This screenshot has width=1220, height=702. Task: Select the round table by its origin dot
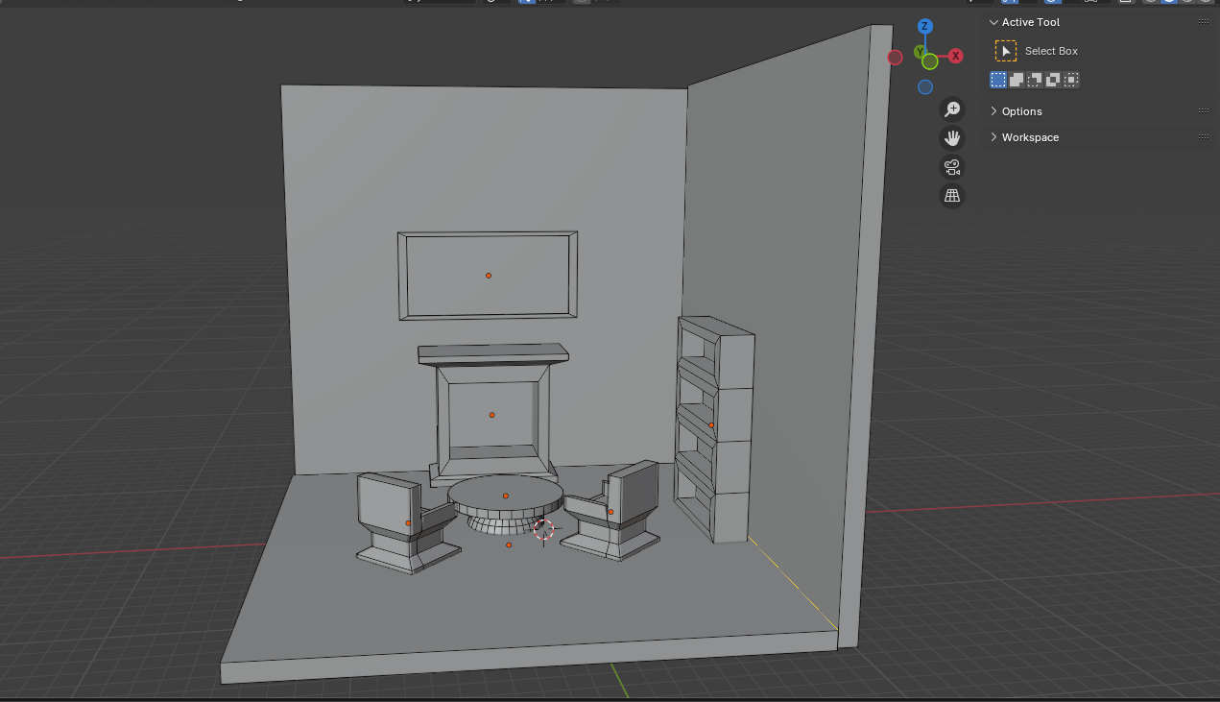tap(506, 496)
